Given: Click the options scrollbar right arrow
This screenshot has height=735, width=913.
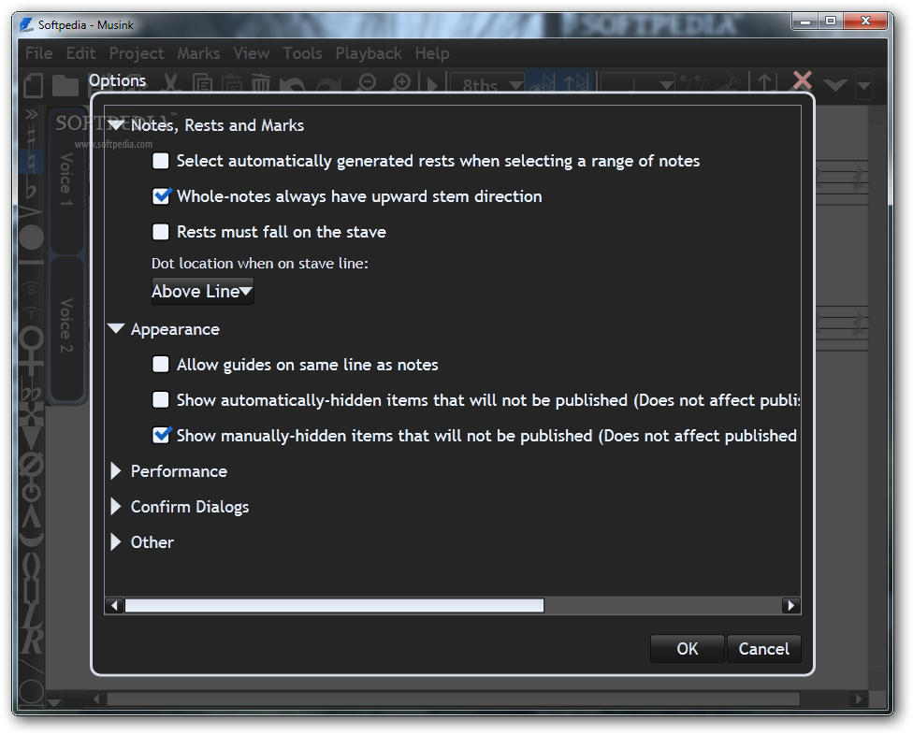Looking at the screenshot, I should click(790, 605).
